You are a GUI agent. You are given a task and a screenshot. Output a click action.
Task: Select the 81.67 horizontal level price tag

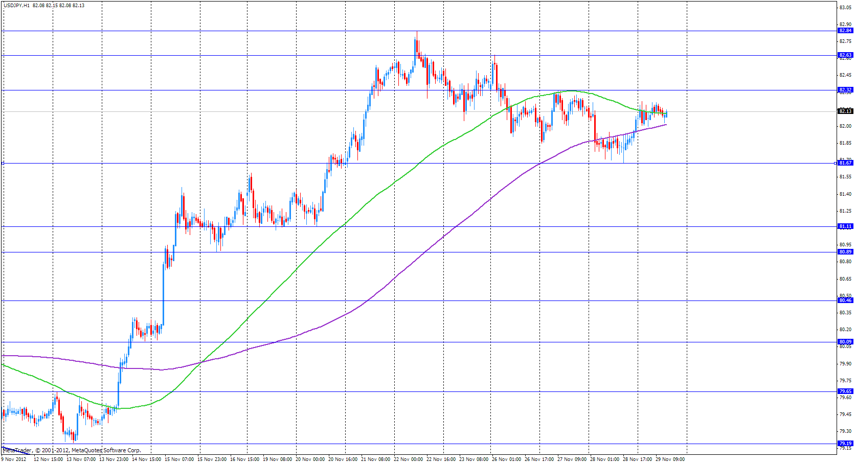(845, 163)
